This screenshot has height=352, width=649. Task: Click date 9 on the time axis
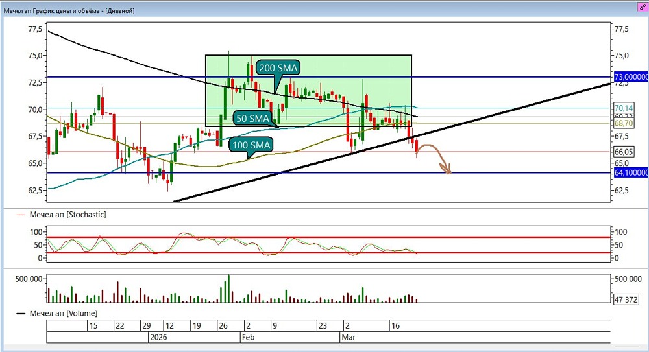[x=275, y=326]
